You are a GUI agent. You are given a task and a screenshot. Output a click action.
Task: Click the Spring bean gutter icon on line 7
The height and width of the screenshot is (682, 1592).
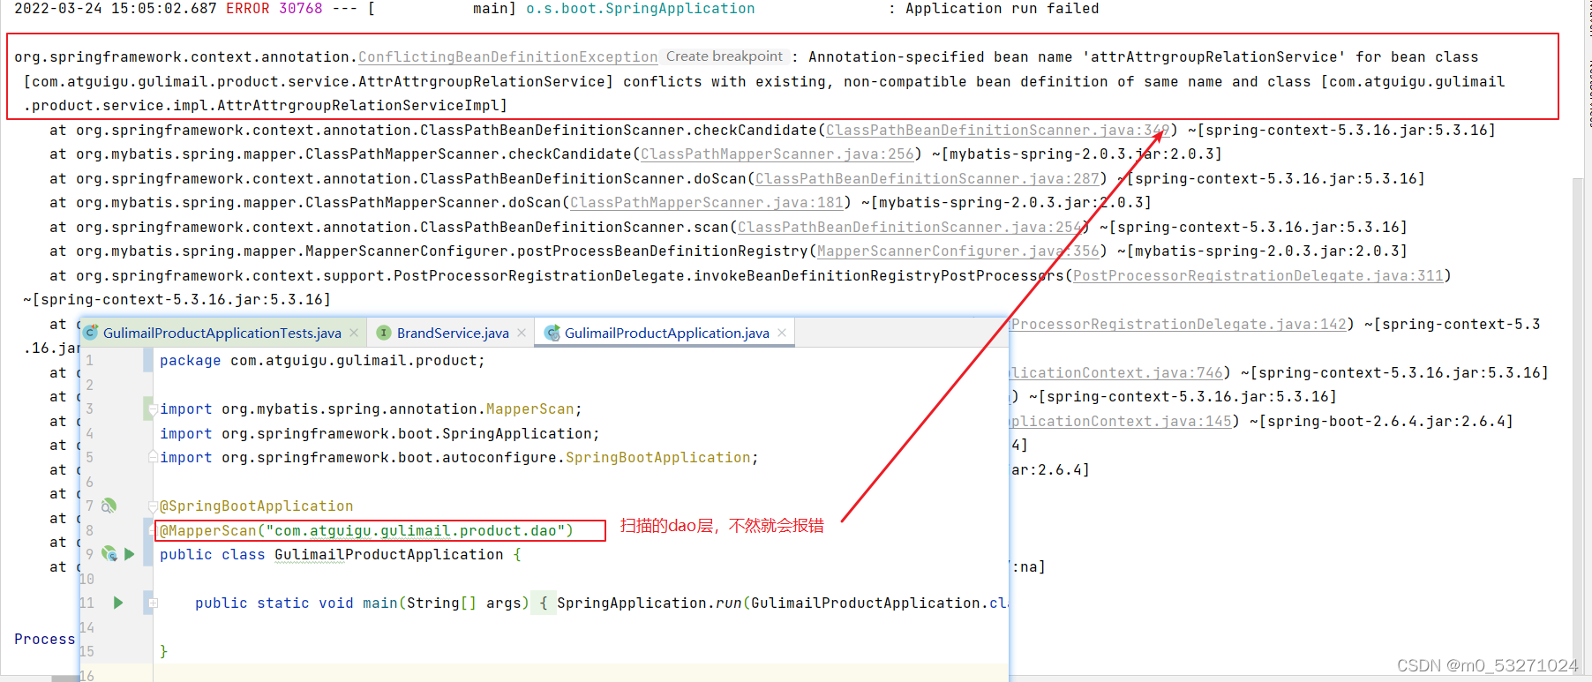tap(109, 506)
